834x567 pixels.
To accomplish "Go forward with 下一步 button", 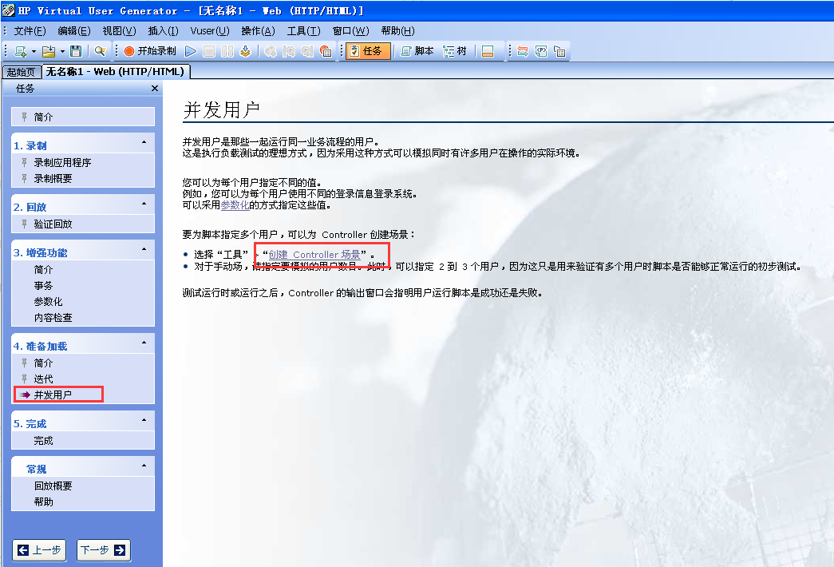I will tap(104, 550).
